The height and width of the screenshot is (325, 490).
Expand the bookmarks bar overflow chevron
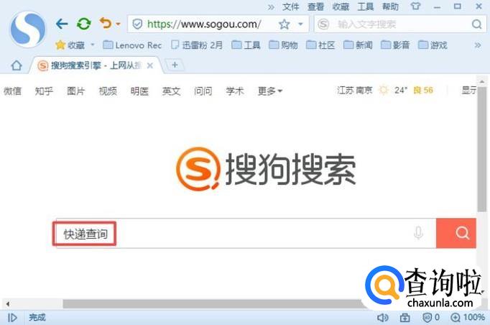(x=478, y=45)
